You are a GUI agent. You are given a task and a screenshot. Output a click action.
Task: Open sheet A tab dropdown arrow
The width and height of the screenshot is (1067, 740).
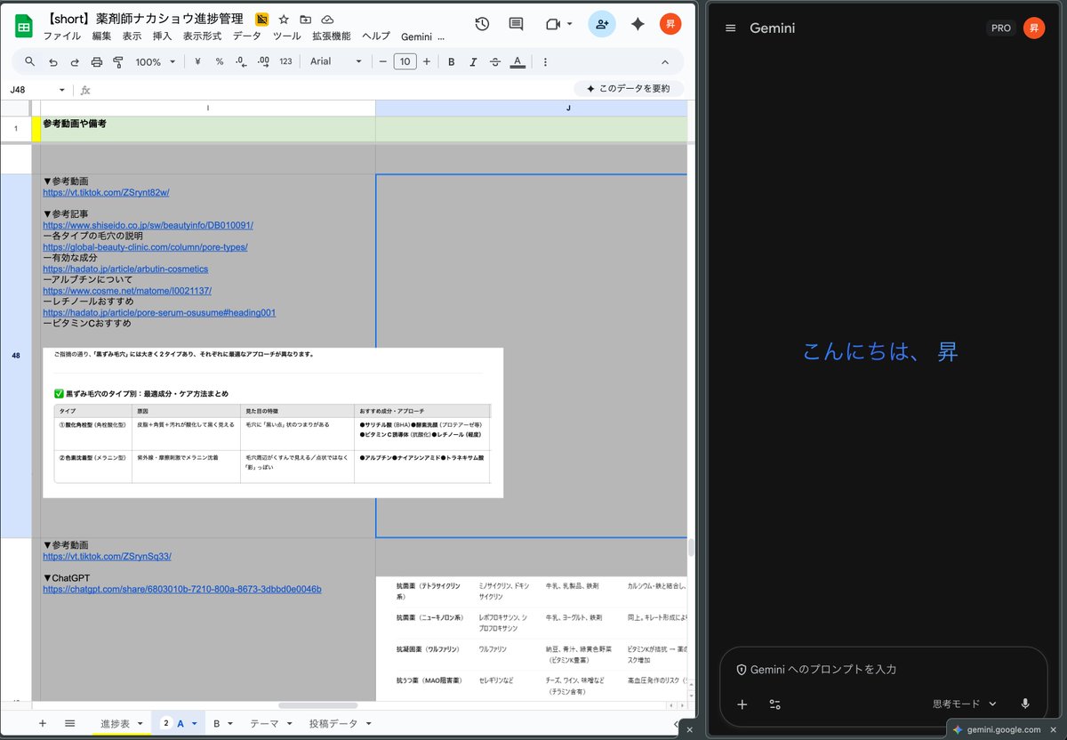[194, 724]
